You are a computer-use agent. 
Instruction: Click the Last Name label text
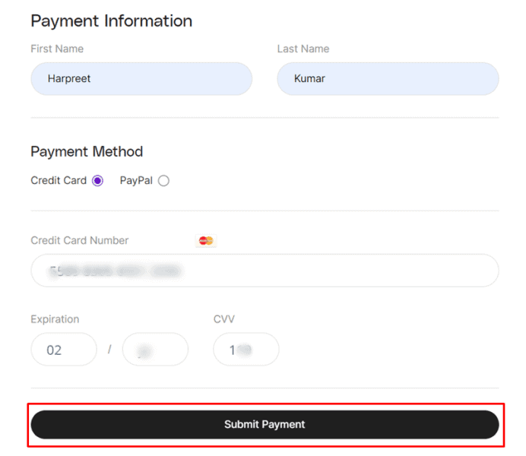pos(303,49)
